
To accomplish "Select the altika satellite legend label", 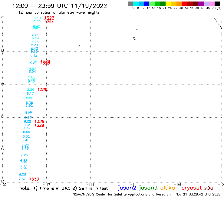I will pyautogui.click(x=168, y=188).
